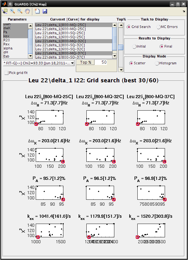The height and width of the screenshot is (260, 188).
Task: Select curve delta_1[600-SQ-32C] in list
Action: 74,49
